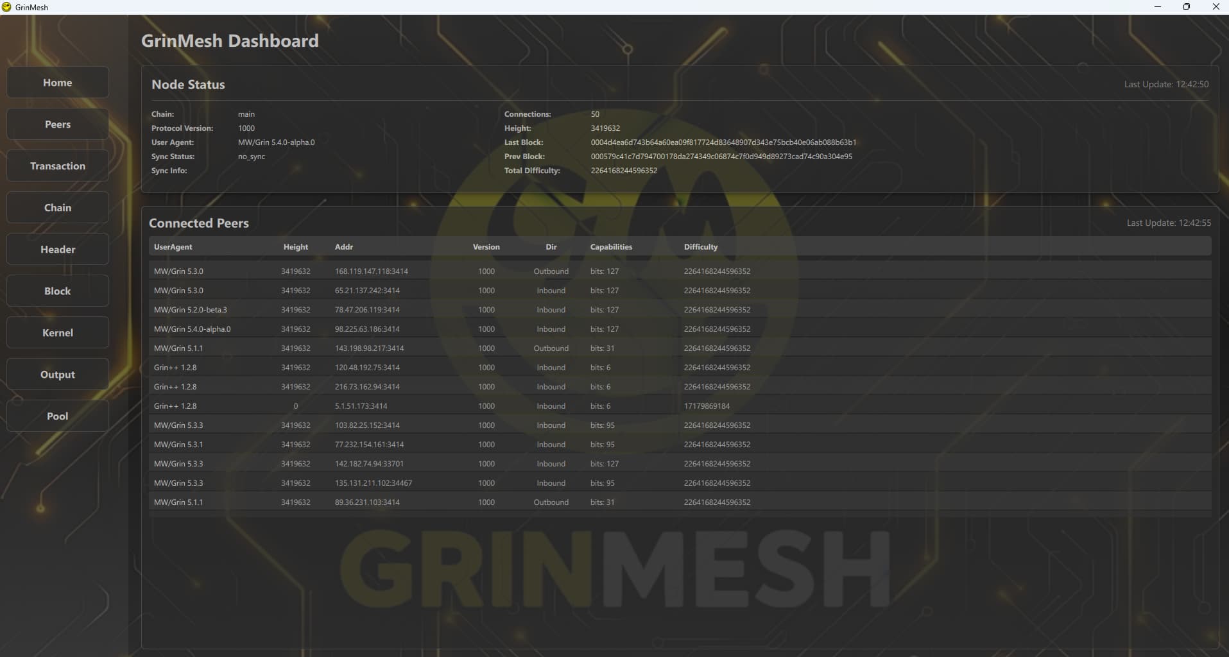Select peer address 5.1.51.173:3414
The image size is (1229, 657).
coord(361,406)
